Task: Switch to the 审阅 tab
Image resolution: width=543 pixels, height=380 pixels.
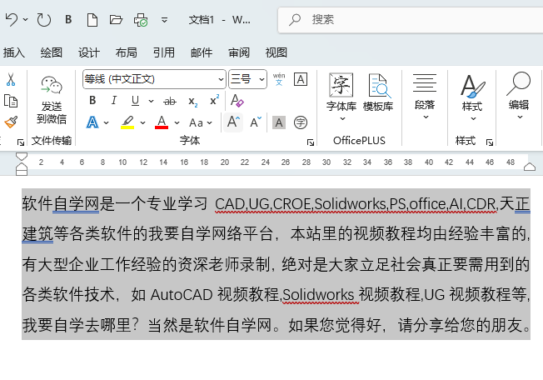Action: tap(238, 52)
